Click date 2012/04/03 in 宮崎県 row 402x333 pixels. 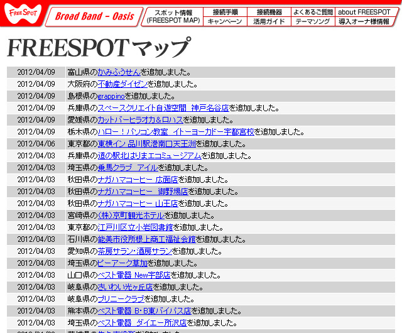[36, 216]
